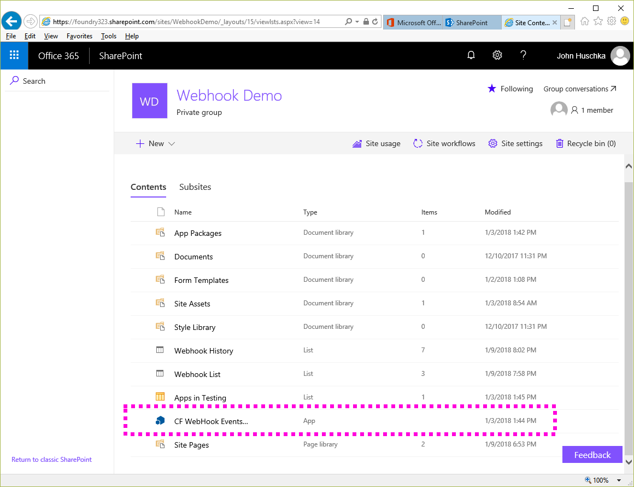The width and height of the screenshot is (634, 487).
Task: Click the lock security icon in the address bar
Action: click(366, 21)
